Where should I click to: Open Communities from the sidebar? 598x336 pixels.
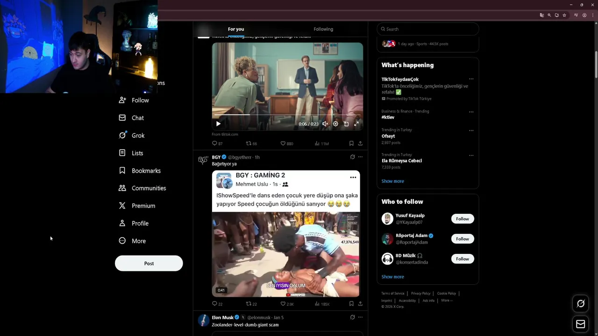142,188
